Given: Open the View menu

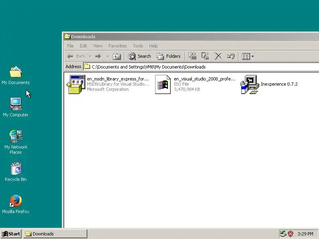Looking at the screenshot, I should 98,46.
